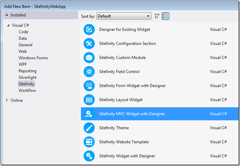This screenshot has width=240, height=166.
Task: Select the Reporting category
Action: click(x=28, y=71)
